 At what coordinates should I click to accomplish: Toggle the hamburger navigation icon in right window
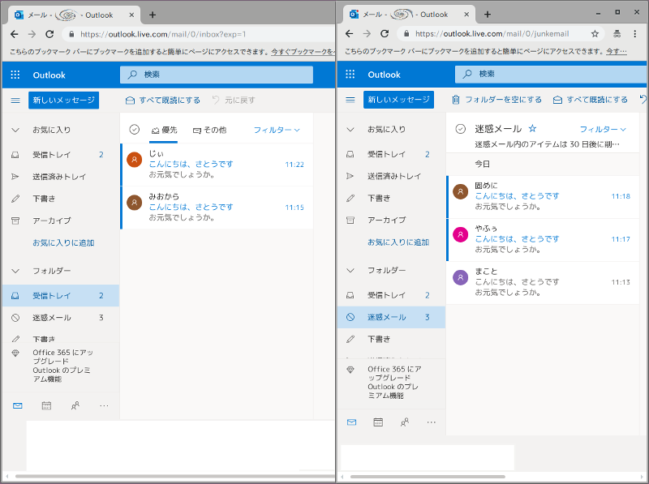point(350,100)
